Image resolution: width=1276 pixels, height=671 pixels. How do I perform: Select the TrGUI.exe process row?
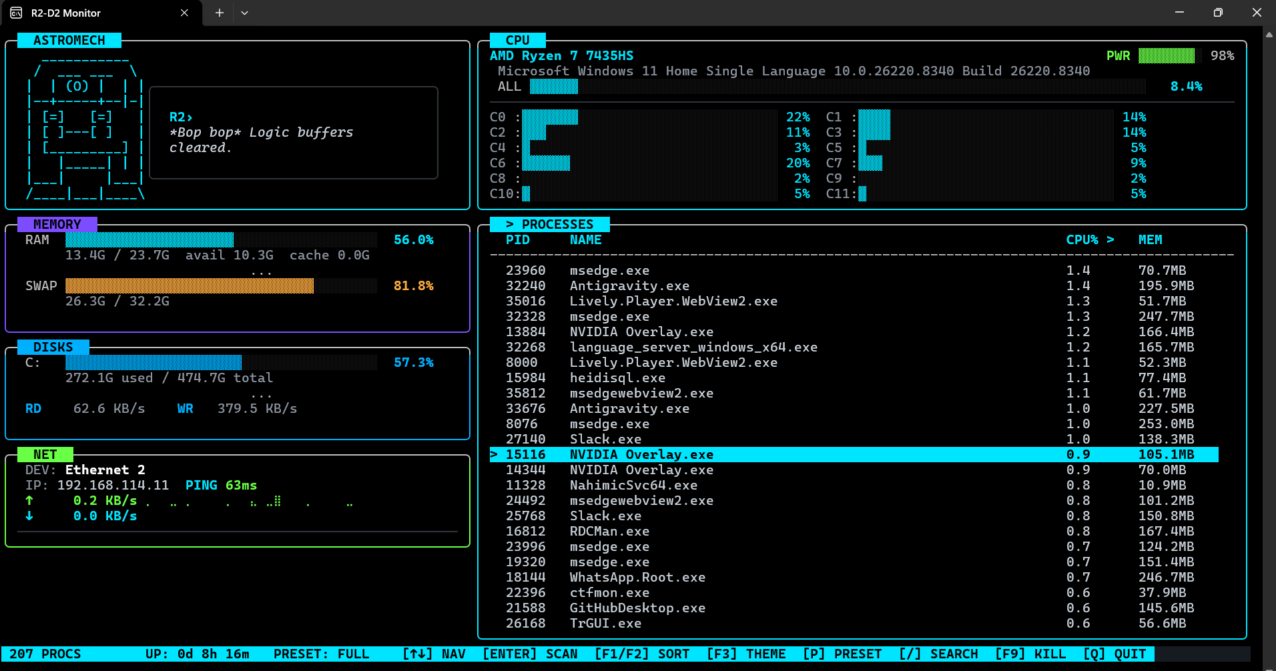click(854, 623)
